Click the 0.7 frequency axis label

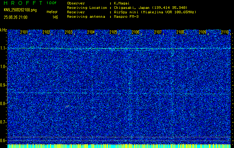tap(3, 122)
